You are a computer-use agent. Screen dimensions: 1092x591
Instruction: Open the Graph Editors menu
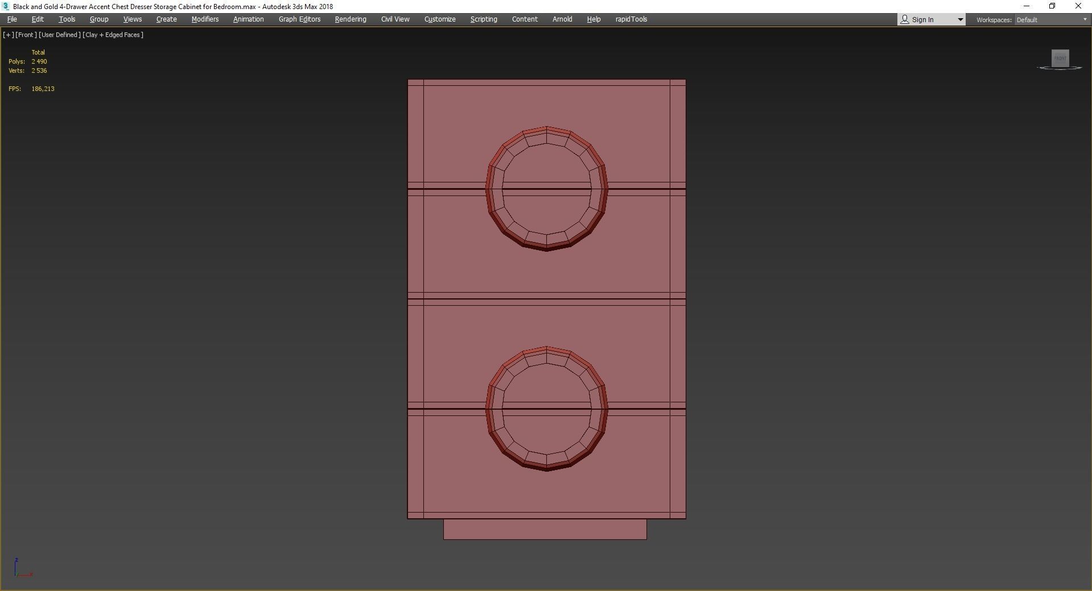point(299,19)
